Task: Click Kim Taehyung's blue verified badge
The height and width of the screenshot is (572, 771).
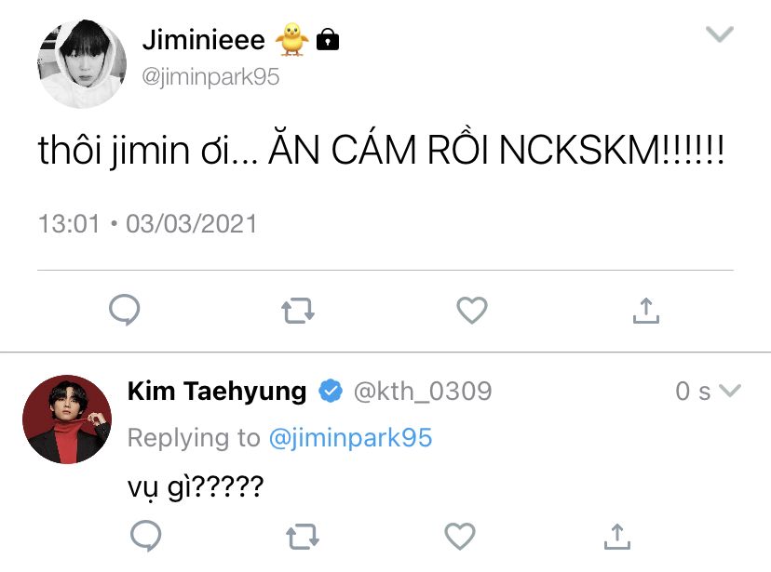Action: 330,392
